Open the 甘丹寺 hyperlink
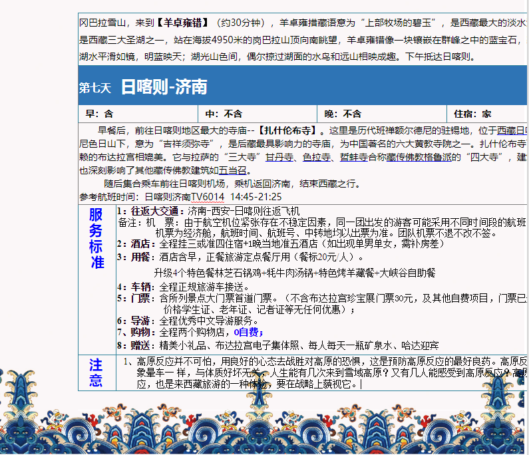 (279, 158)
